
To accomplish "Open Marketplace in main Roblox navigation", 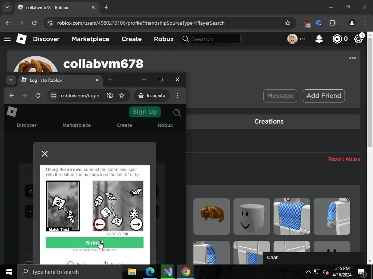I will coord(90,39).
